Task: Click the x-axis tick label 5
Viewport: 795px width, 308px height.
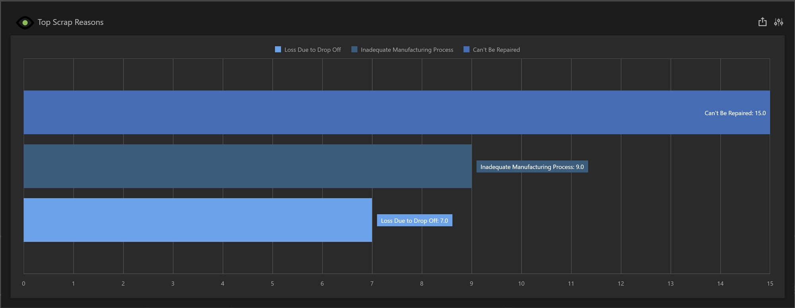Action: (x=272, y=283)
